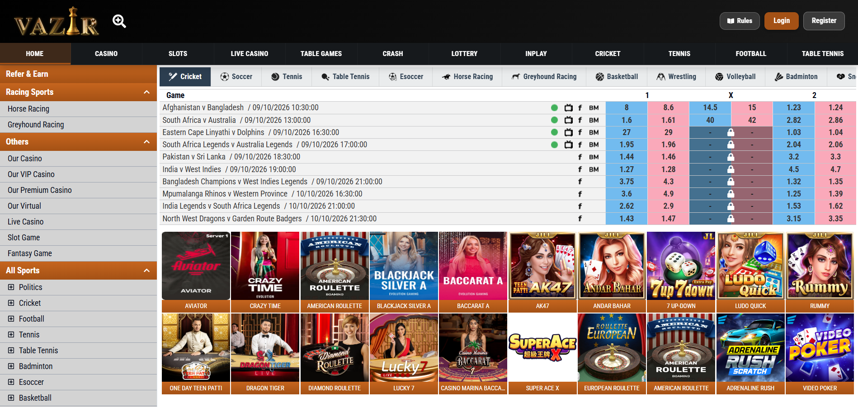Collapse the Others section

point(146,142)
